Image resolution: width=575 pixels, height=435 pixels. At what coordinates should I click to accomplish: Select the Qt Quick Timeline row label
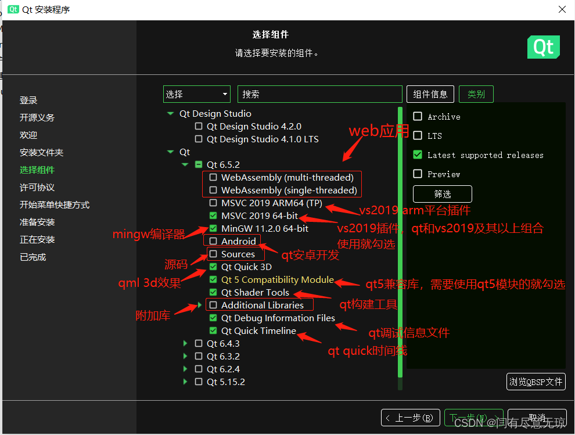(258, 331)
